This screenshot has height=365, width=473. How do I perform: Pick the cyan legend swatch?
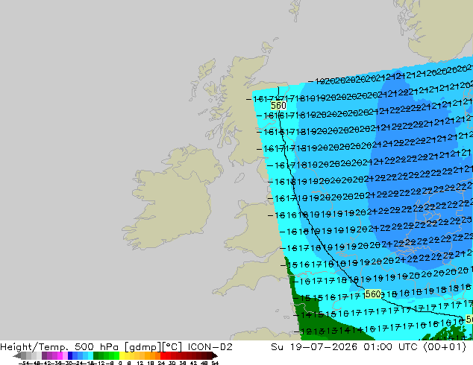click(90, 355)
